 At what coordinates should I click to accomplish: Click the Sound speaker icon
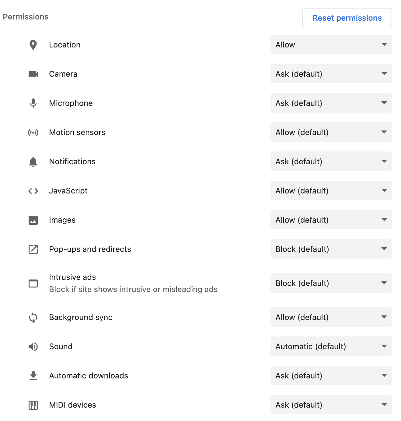[x=33, y=346]
